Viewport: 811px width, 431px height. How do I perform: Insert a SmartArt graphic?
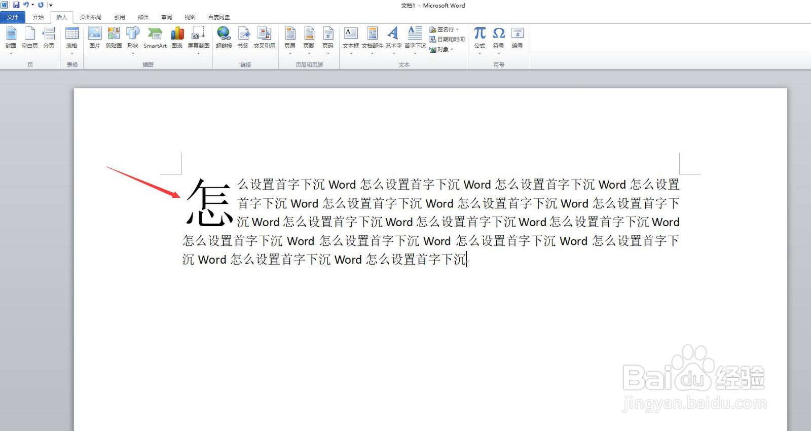tap(155, 39)
